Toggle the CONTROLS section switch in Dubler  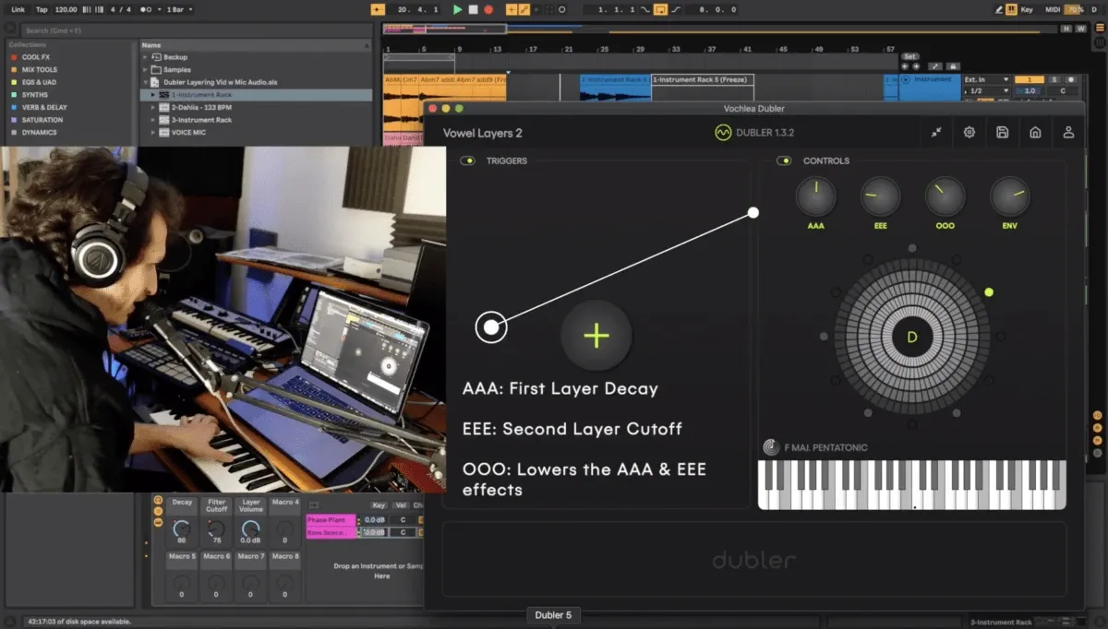784,160
